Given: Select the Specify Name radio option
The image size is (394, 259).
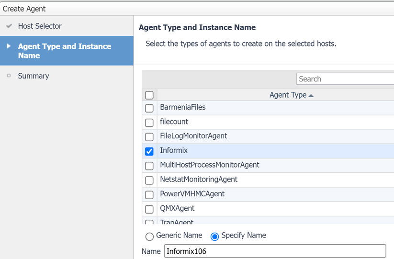Looking at the screenshot, I should coord(214,236).
